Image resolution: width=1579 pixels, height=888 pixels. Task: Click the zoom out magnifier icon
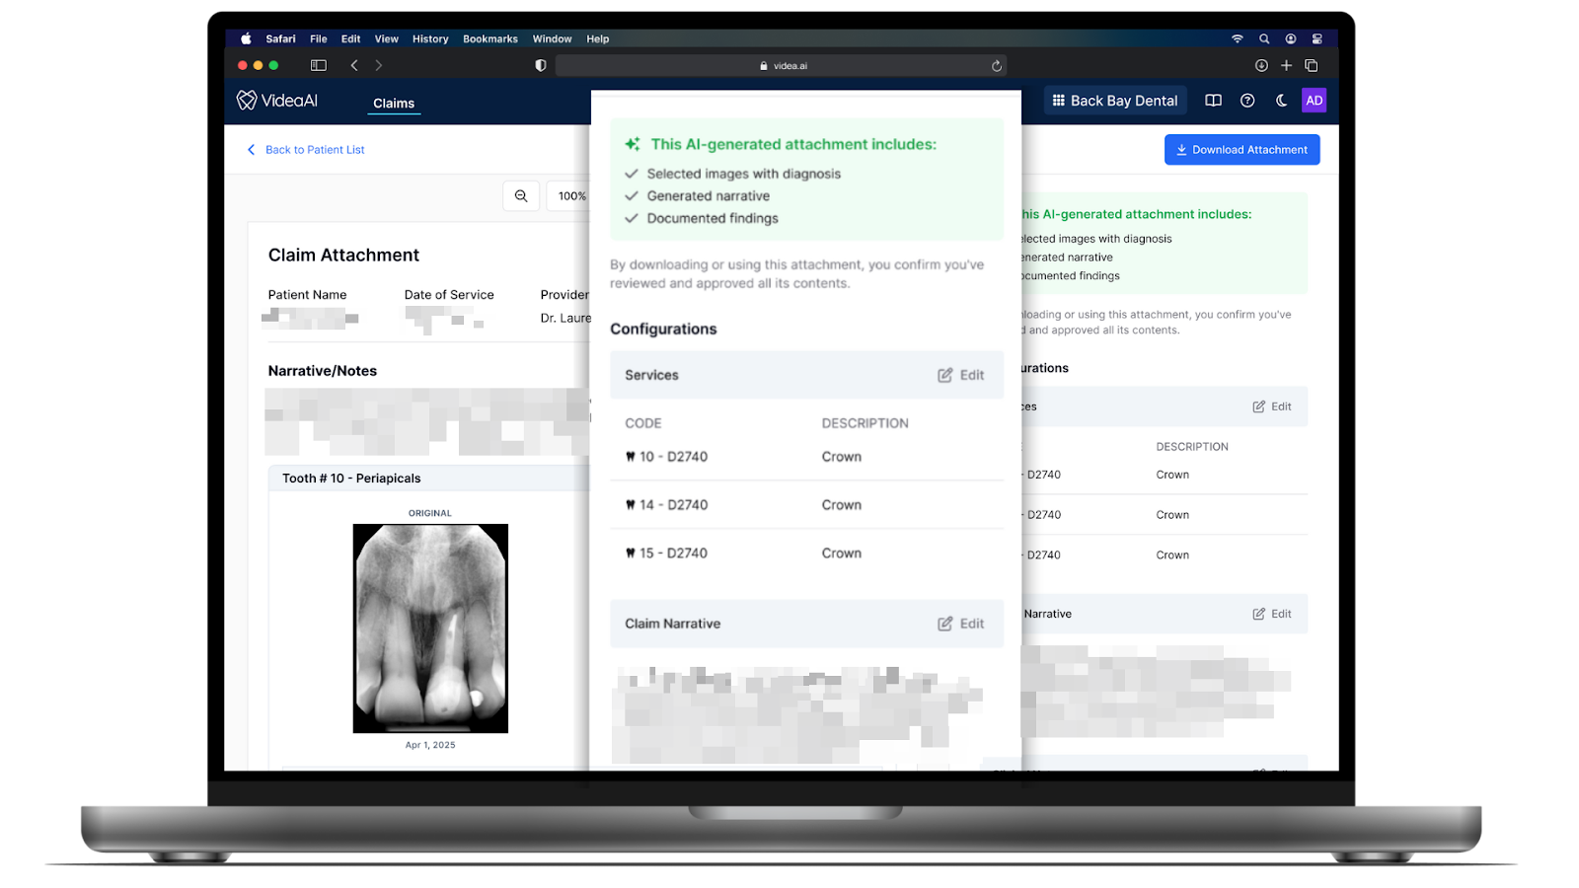click(x=521, y=195)
